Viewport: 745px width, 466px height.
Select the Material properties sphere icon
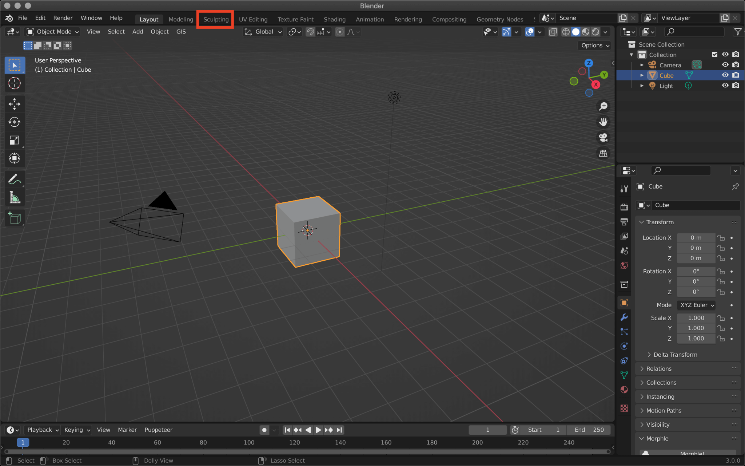[624, 390]
